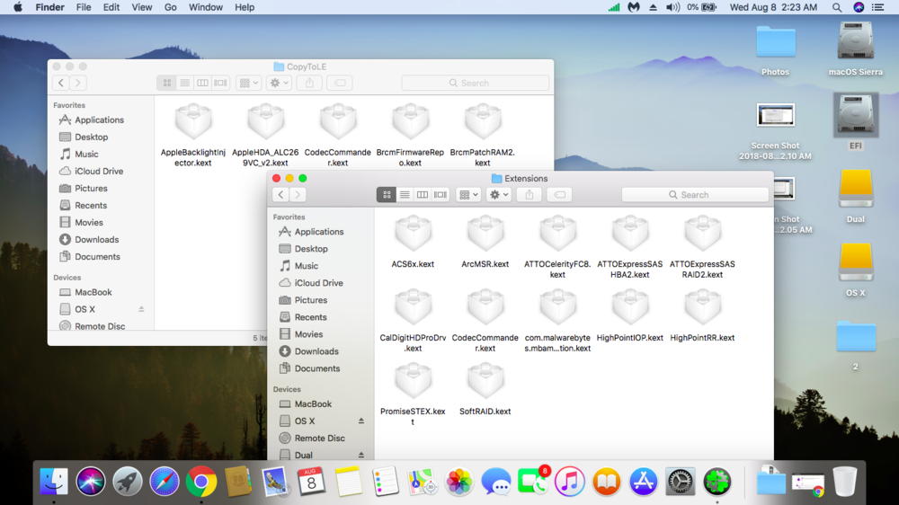Click the Edit Tags button in Extensions toolbar
The image size is (899, 505).
click(559, 195)
